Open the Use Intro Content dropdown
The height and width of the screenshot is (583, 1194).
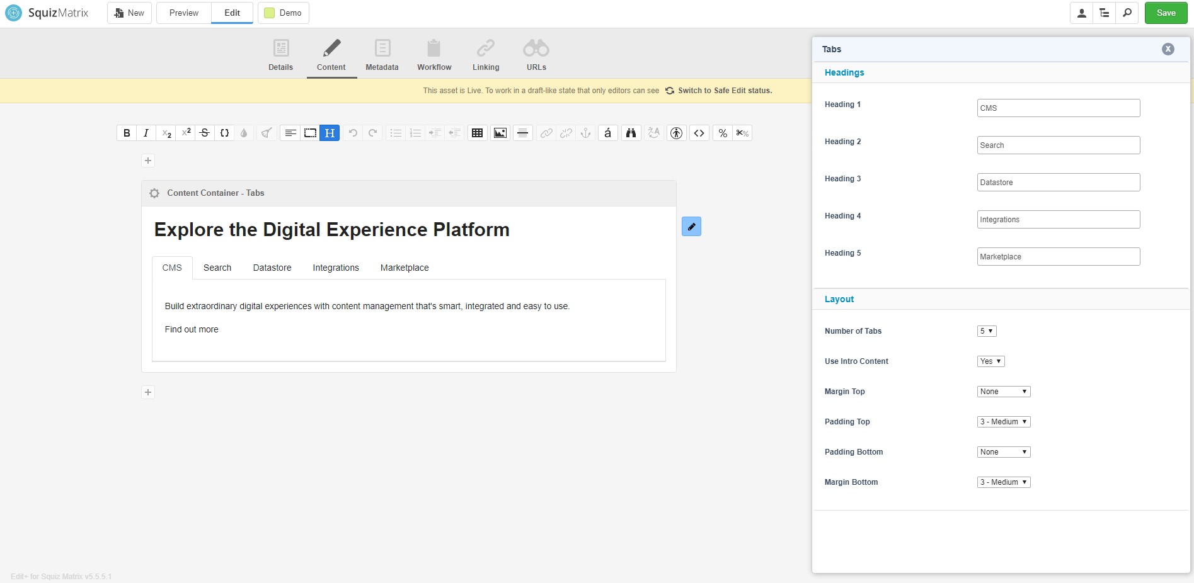990,361
